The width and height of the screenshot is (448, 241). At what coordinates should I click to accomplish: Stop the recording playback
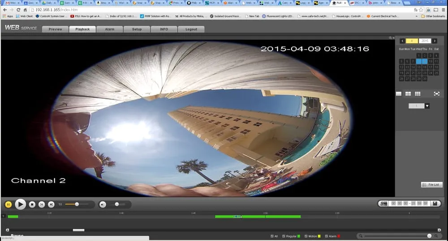click(32, 204)
